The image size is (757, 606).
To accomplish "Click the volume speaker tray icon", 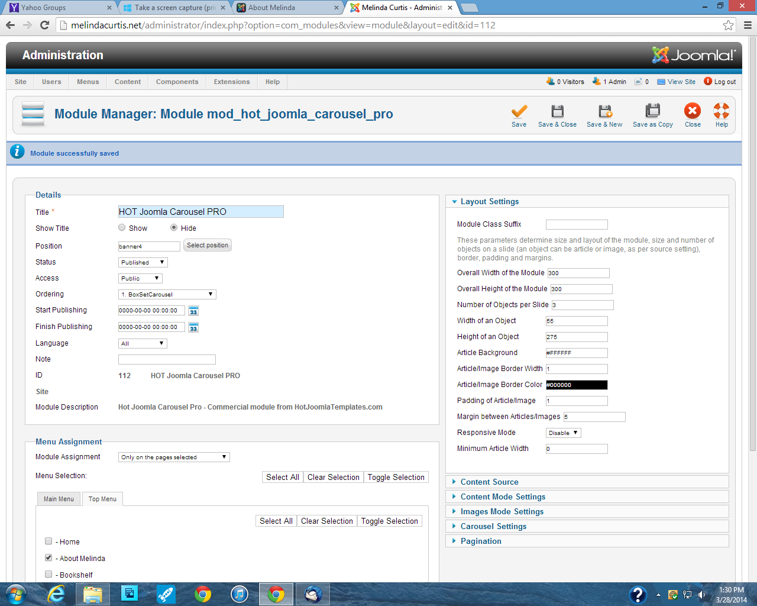I will [x=701, y=595].
